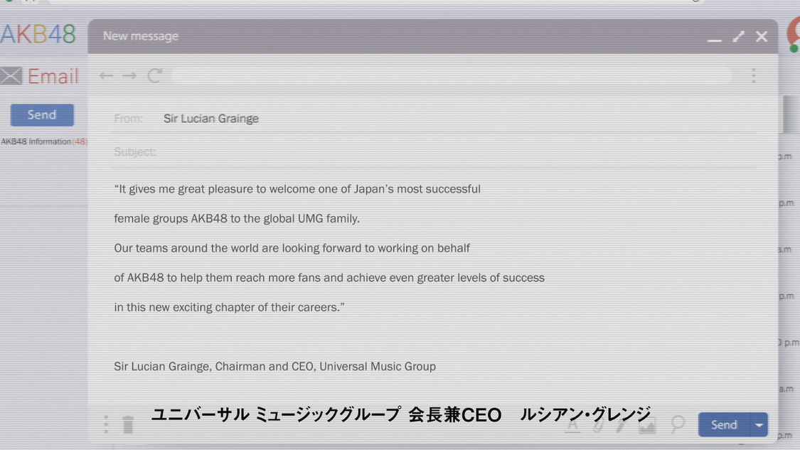
Task: Click into the Subject field
Action: pos(427,152)
